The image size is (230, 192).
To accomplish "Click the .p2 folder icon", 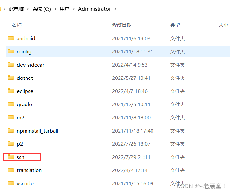I will coord(11,143).
